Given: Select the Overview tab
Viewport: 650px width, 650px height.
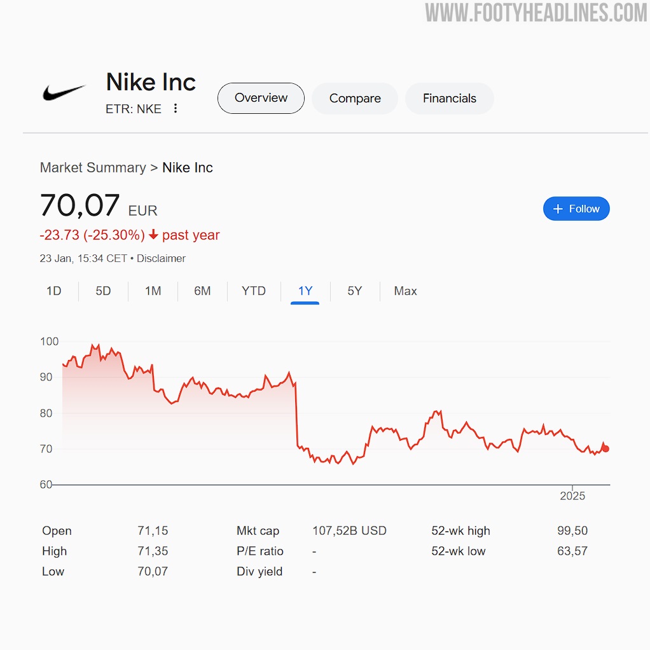Looking at the screenshot, I should (261, 98).
